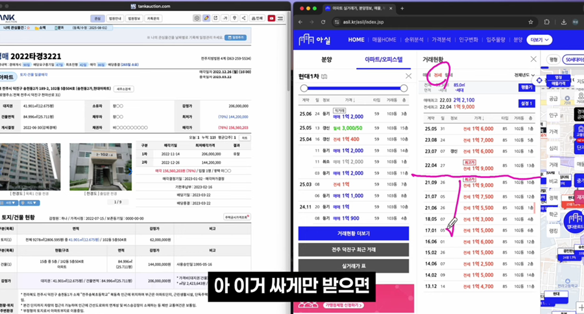The image size is (584, 314).
Task: Open HOME in Asil navigation
Action: click(356, 39)
